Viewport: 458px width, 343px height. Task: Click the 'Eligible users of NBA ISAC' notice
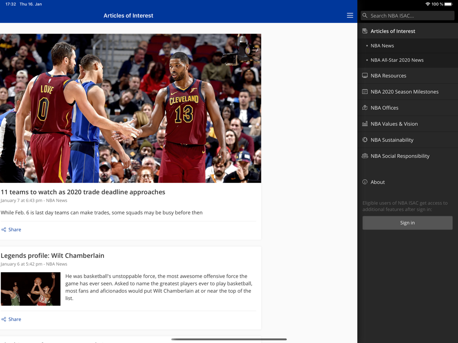[x=405, y=206]
